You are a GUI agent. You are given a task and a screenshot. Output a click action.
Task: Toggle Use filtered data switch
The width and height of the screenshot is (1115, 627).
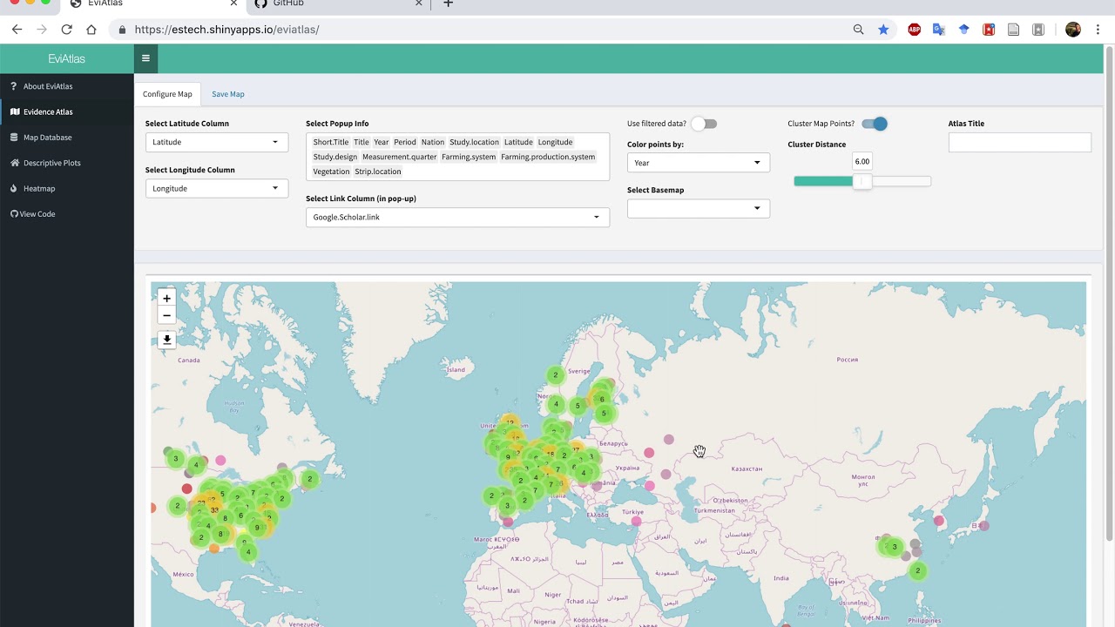[704, 124]
